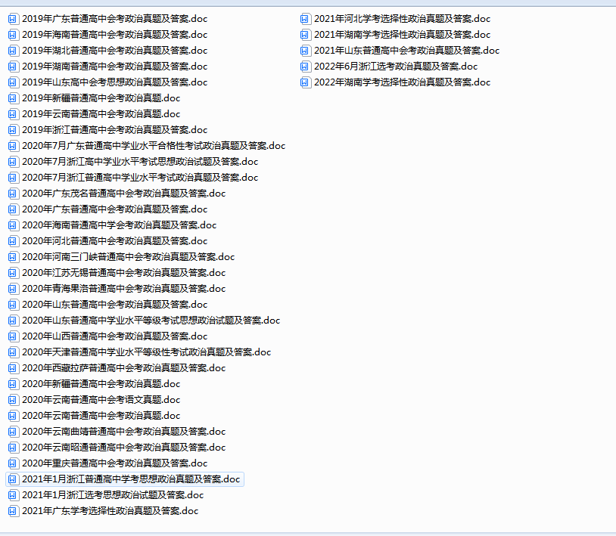Image resolution: width=616 pixels, height=536 pixels.
Task: Click the doc icon for 2020年天津 file
Action: click(x=13, y=352)
